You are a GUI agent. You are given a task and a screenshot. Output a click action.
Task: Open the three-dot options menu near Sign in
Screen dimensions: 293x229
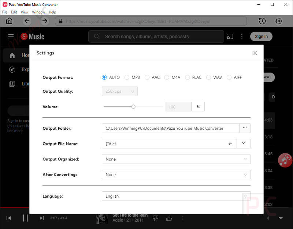pyautogui.click(x=242, y=37)
